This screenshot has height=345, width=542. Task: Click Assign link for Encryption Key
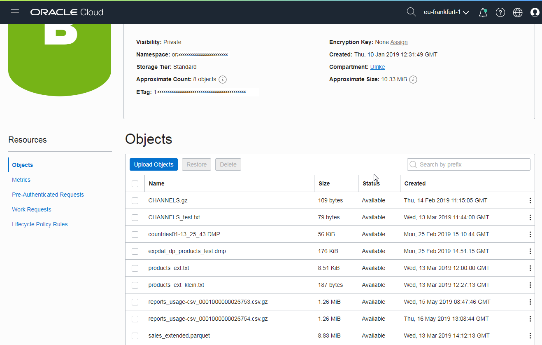pyautogui.click(x=399, y=42)
